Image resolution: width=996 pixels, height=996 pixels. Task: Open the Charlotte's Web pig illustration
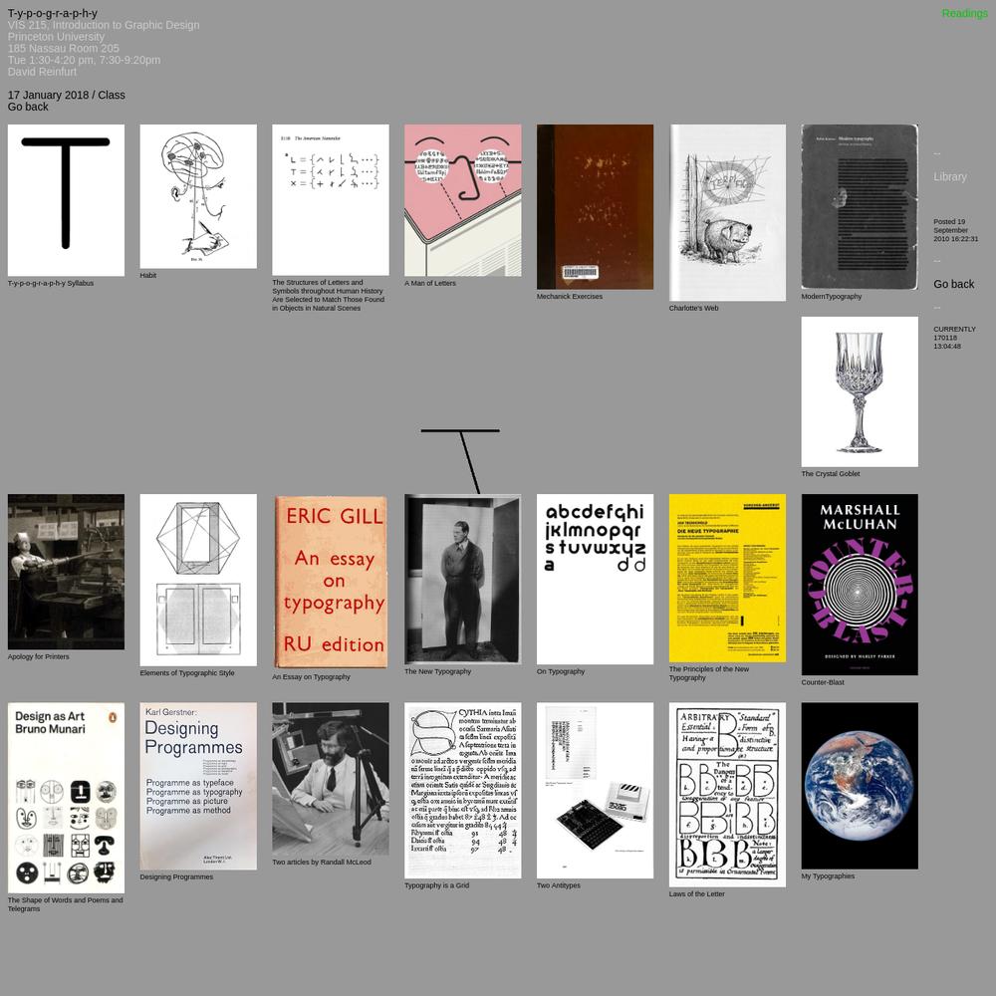[727, 213]
